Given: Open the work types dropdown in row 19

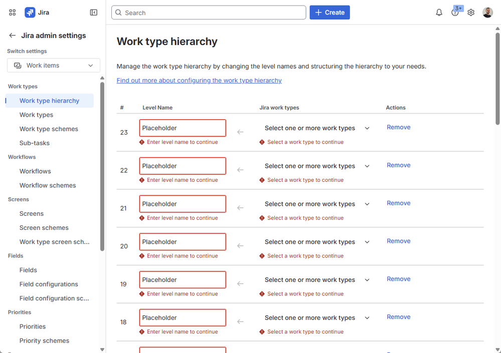Looking at the screenshot, I should point(317,280).
